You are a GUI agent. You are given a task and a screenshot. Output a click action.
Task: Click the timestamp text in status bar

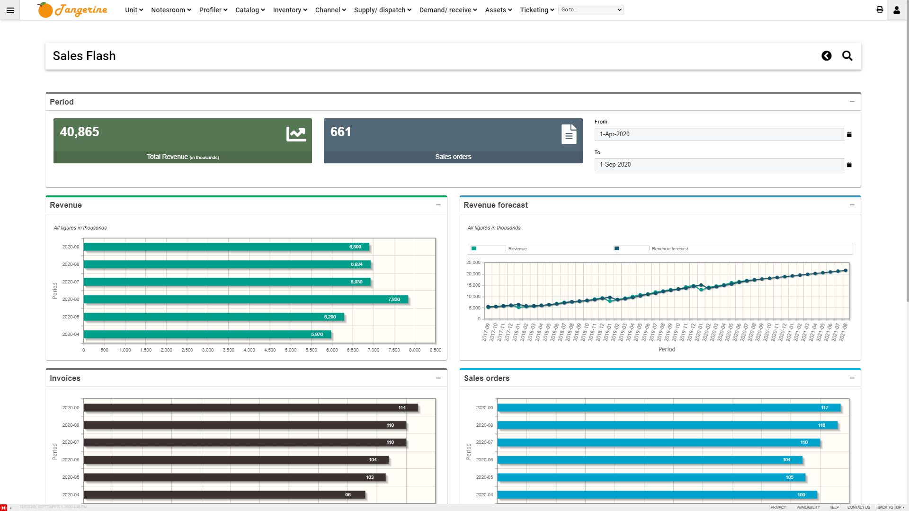[x=53, y=507]
